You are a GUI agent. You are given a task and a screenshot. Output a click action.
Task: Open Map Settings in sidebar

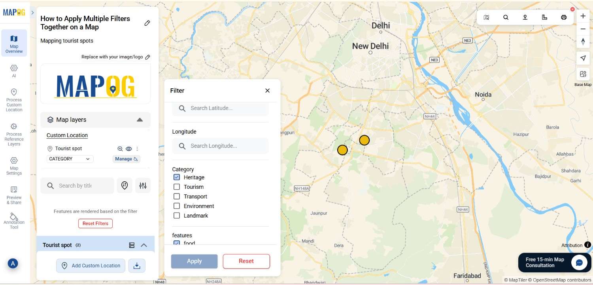point(14,166)
